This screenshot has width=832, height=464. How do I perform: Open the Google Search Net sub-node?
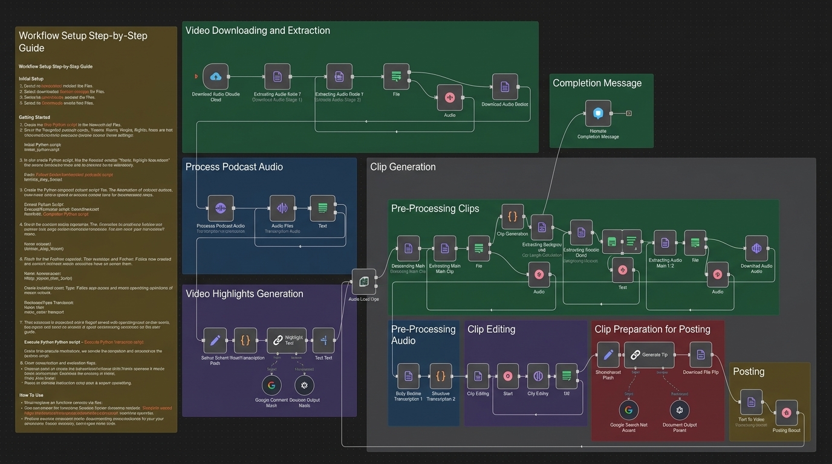[629, 410]
